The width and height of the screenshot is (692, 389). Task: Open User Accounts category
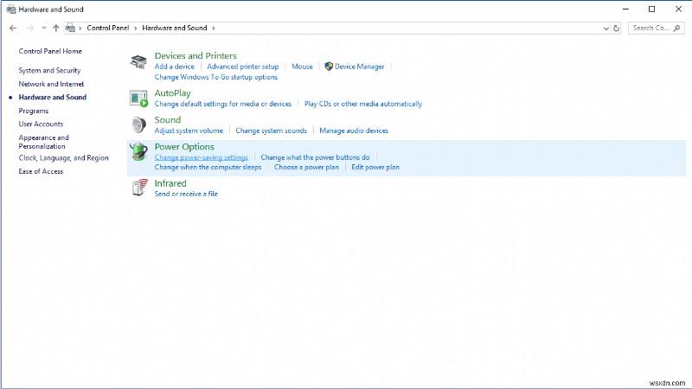pos(41,124)
